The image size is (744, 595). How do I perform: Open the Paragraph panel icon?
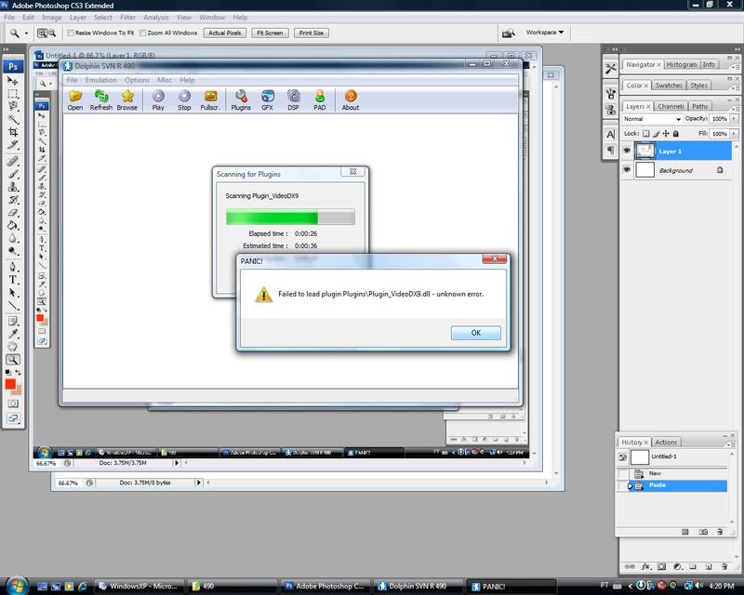(611, 150)
